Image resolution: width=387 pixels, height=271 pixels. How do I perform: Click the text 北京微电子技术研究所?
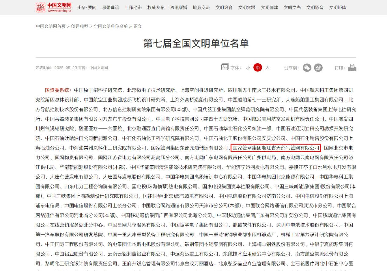pyautogui.click(x=151, y=90)
